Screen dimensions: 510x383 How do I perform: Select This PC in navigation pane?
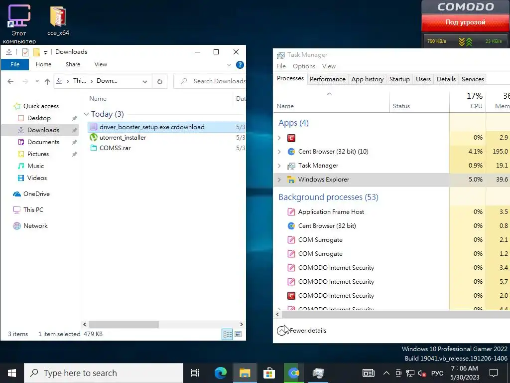33,210
